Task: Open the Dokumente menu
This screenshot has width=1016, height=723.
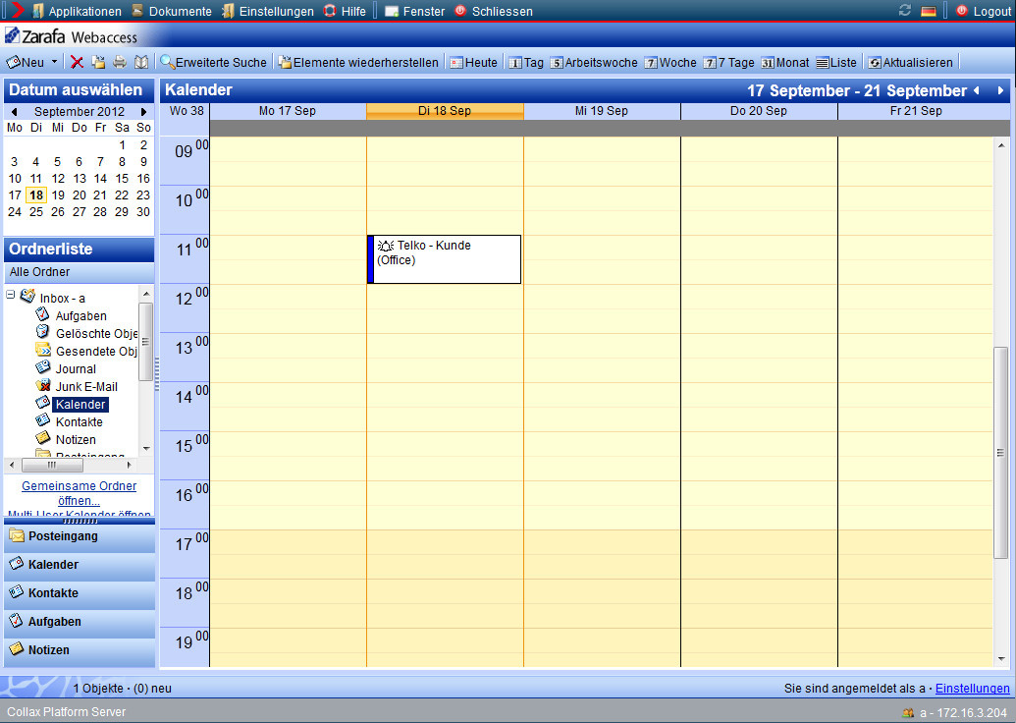Action: click(172, 11)
